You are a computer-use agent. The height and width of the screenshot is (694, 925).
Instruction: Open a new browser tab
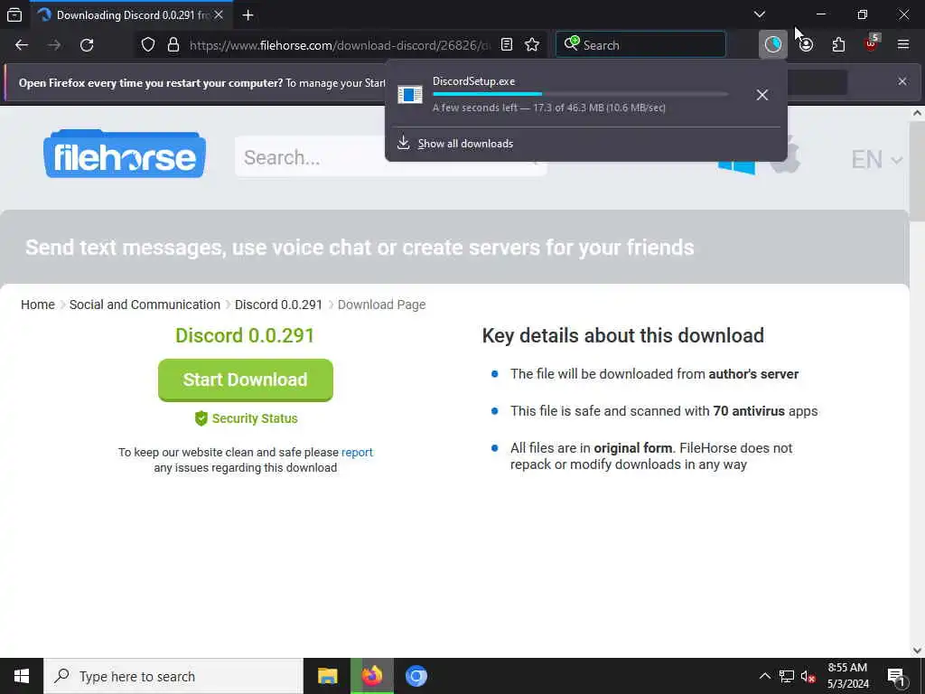coord(248,14)
